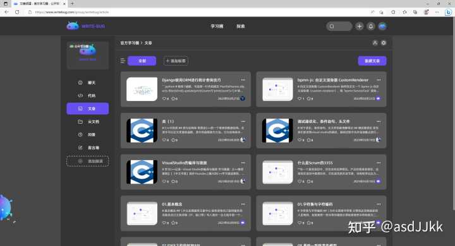Click the plus create icon in the header
This screenshot has height=246, width=455.
pyautogui.click(x=359, y=26)
